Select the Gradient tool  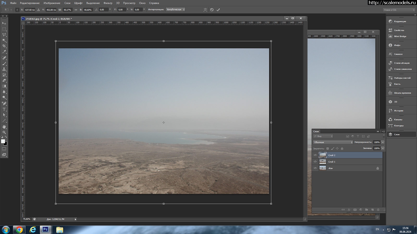click(4, 86)
